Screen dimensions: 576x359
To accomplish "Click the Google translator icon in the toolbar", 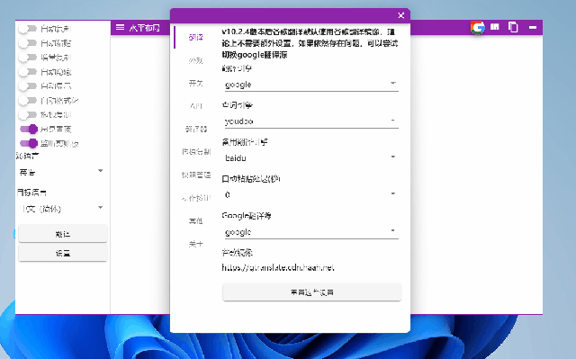I will [478, 28].
